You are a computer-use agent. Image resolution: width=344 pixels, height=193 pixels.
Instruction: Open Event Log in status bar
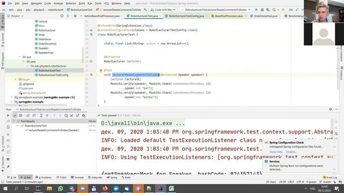pos(330,177)
